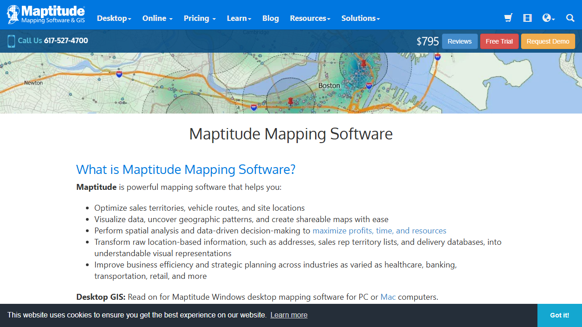Click the mobile phone icon

[x=11, y=41]
